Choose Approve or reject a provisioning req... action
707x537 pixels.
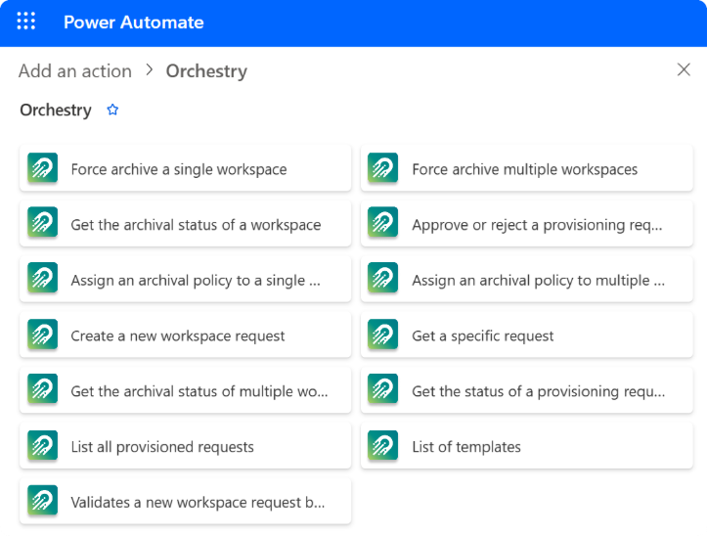527,224
